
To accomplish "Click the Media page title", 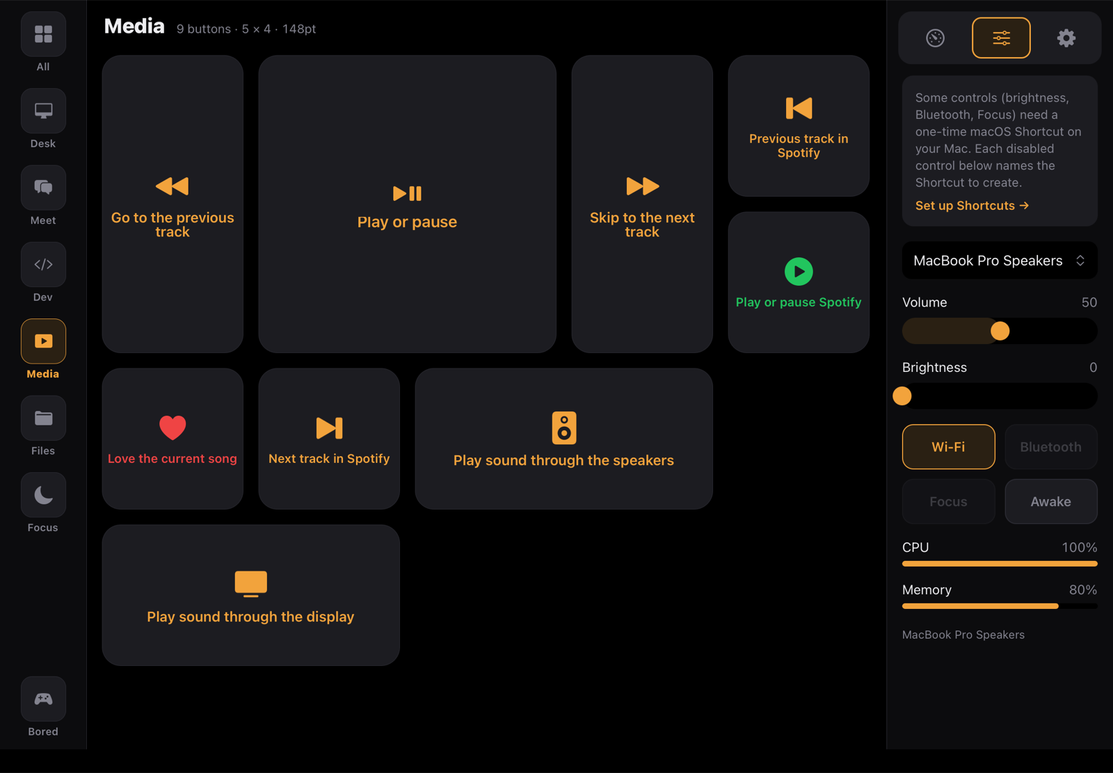I will click(134, 26).
